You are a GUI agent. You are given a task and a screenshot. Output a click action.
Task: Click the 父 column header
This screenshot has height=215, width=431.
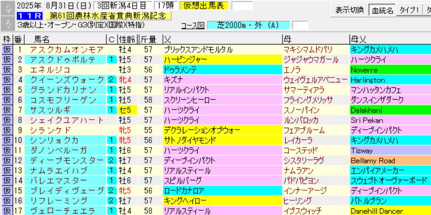(x=167, y=39)
